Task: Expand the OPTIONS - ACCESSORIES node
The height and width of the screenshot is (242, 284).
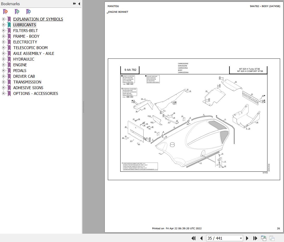Action: click(3, 93)
